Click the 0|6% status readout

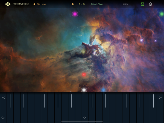[125, 4]
